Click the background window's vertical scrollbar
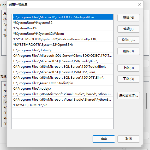This screenshot has width=150, height=150. pyautogui.click(x=147, y=101)
